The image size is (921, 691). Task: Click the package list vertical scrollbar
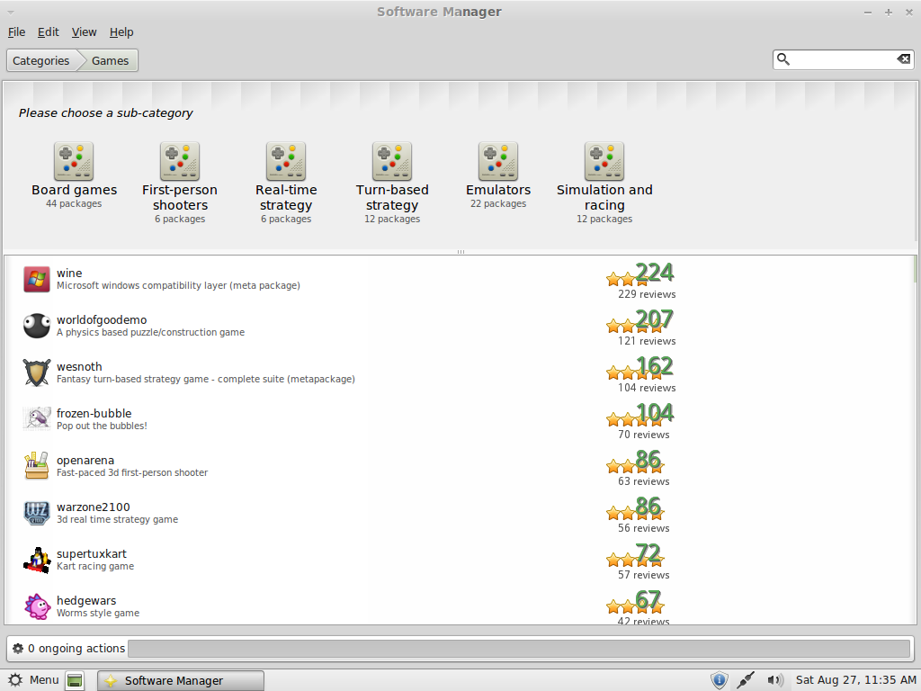point(915,440)
